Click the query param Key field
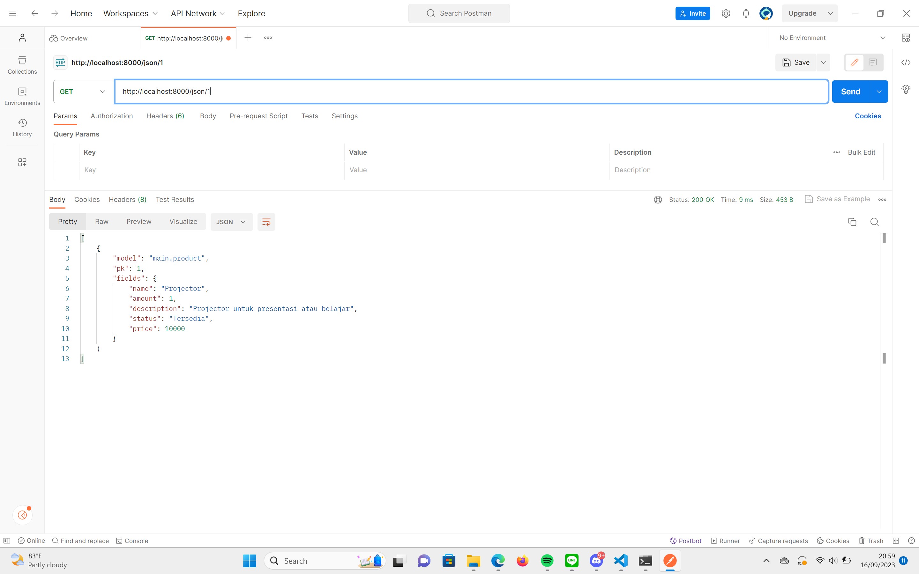The width and height of the screenshot is (919, 574). (211, 170)
